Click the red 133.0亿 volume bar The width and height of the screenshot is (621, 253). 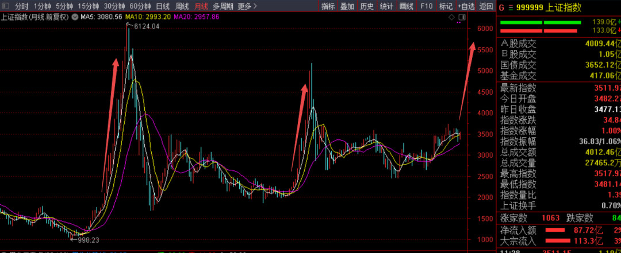point(539,31)
